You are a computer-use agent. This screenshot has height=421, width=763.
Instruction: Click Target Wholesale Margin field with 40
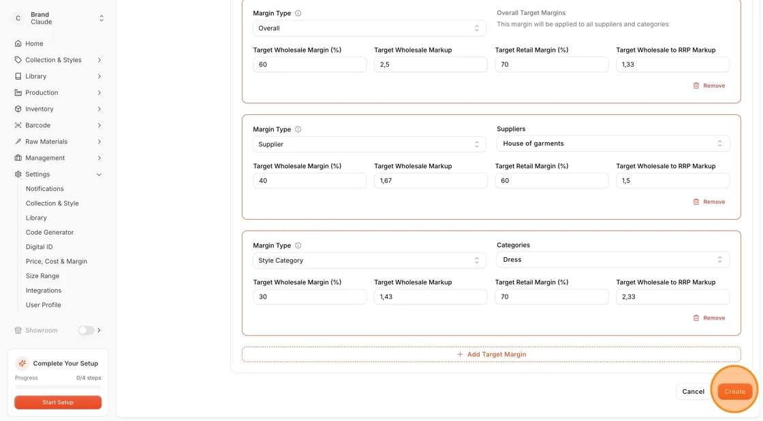pyautogui.click(x=309, y=180)
